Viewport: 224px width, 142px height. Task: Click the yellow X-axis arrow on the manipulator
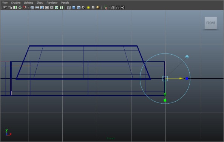pyautogui.click(x=182, y=78)
